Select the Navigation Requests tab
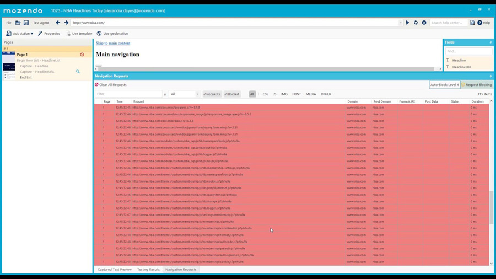The image size is (496, 279). click(181, 270)
